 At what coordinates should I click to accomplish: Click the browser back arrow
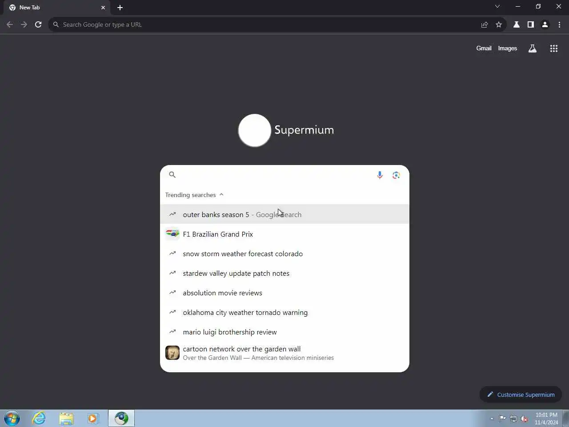tap(10, 24)
